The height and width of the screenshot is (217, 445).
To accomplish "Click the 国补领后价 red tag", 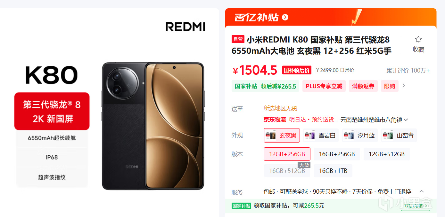I will (x=296, y=70).
